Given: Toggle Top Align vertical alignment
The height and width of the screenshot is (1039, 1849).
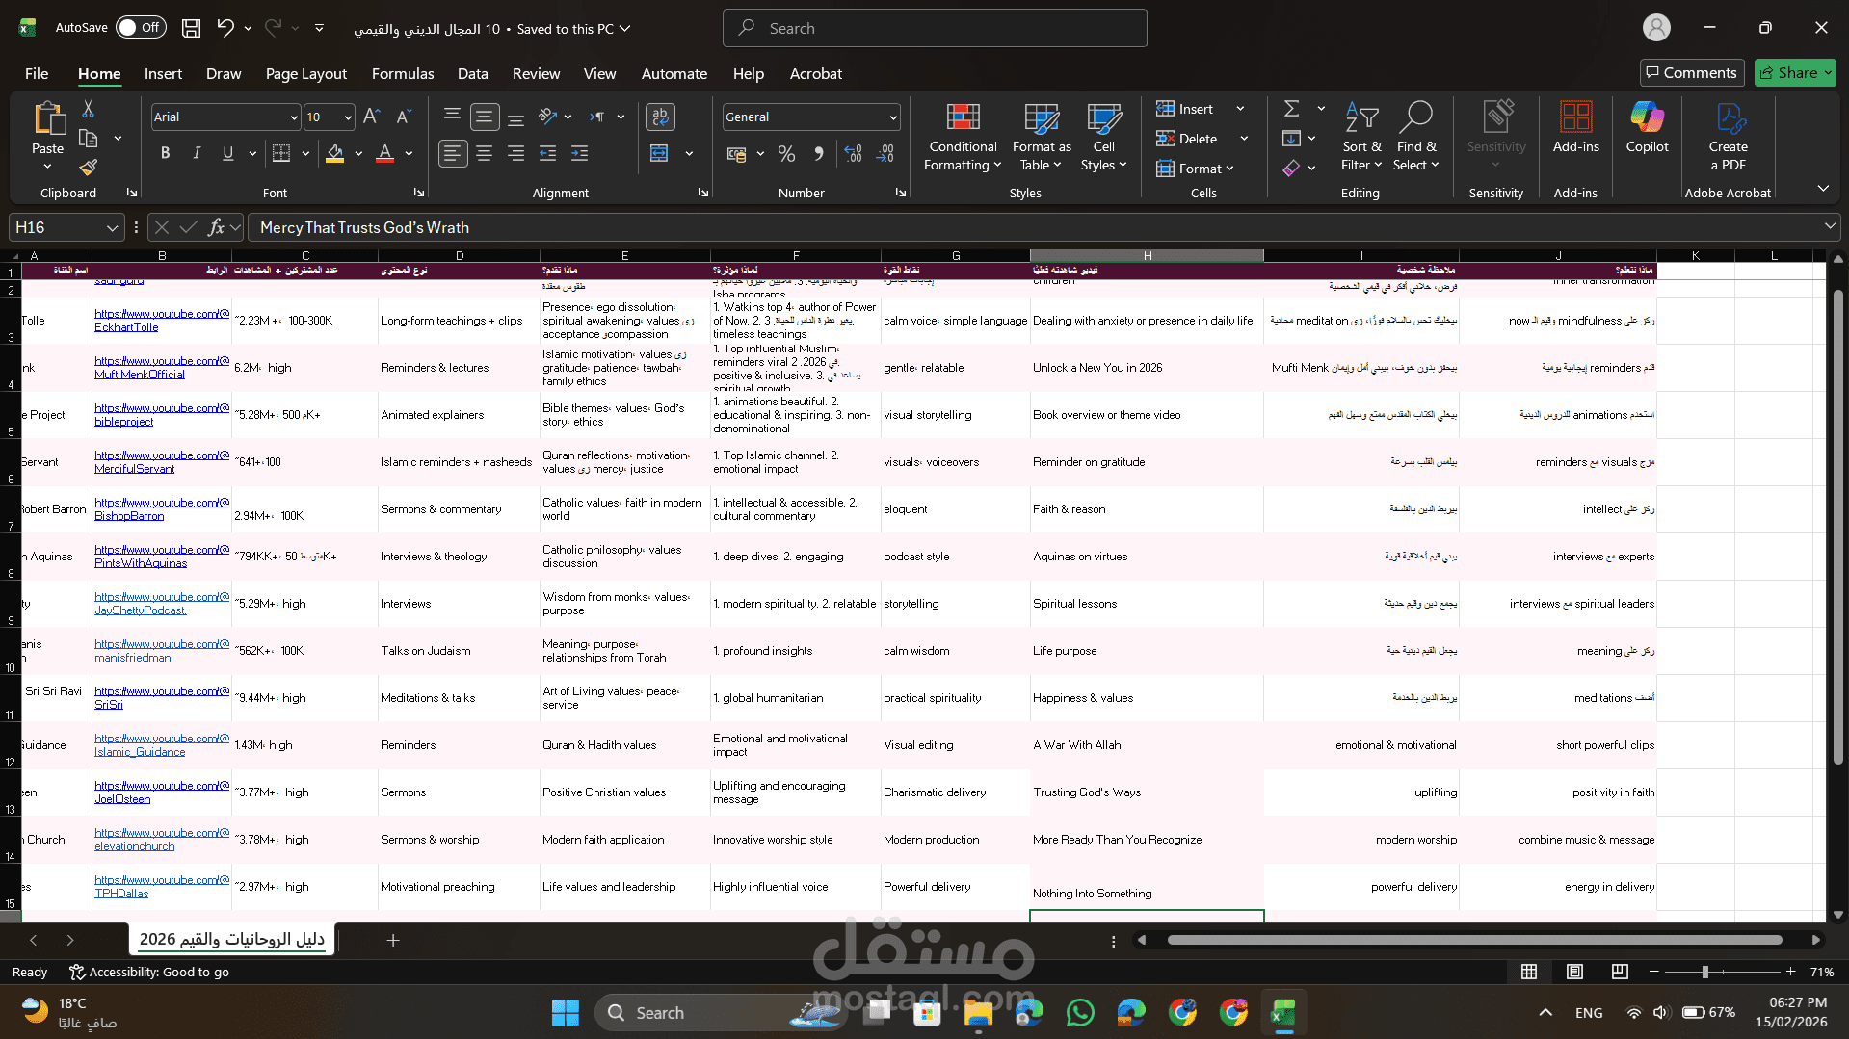Looking at the screenshot, I should pyautogui.click(x=452, y=117).
